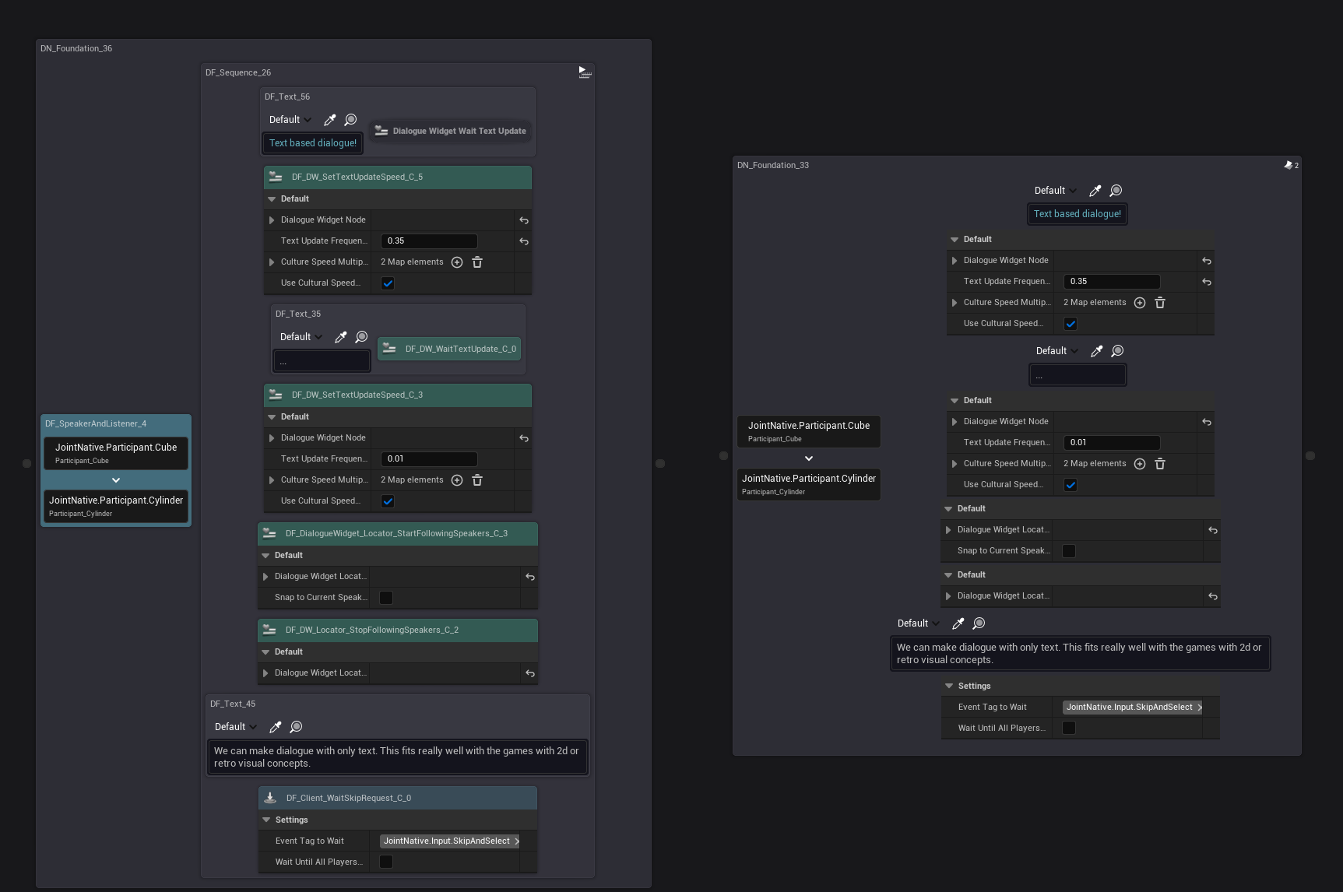The width and height of the screenshot is (1343, 892).
Task: Click the icon at DN_Foundation_33's top-right corner
Action: point(1289,165)
